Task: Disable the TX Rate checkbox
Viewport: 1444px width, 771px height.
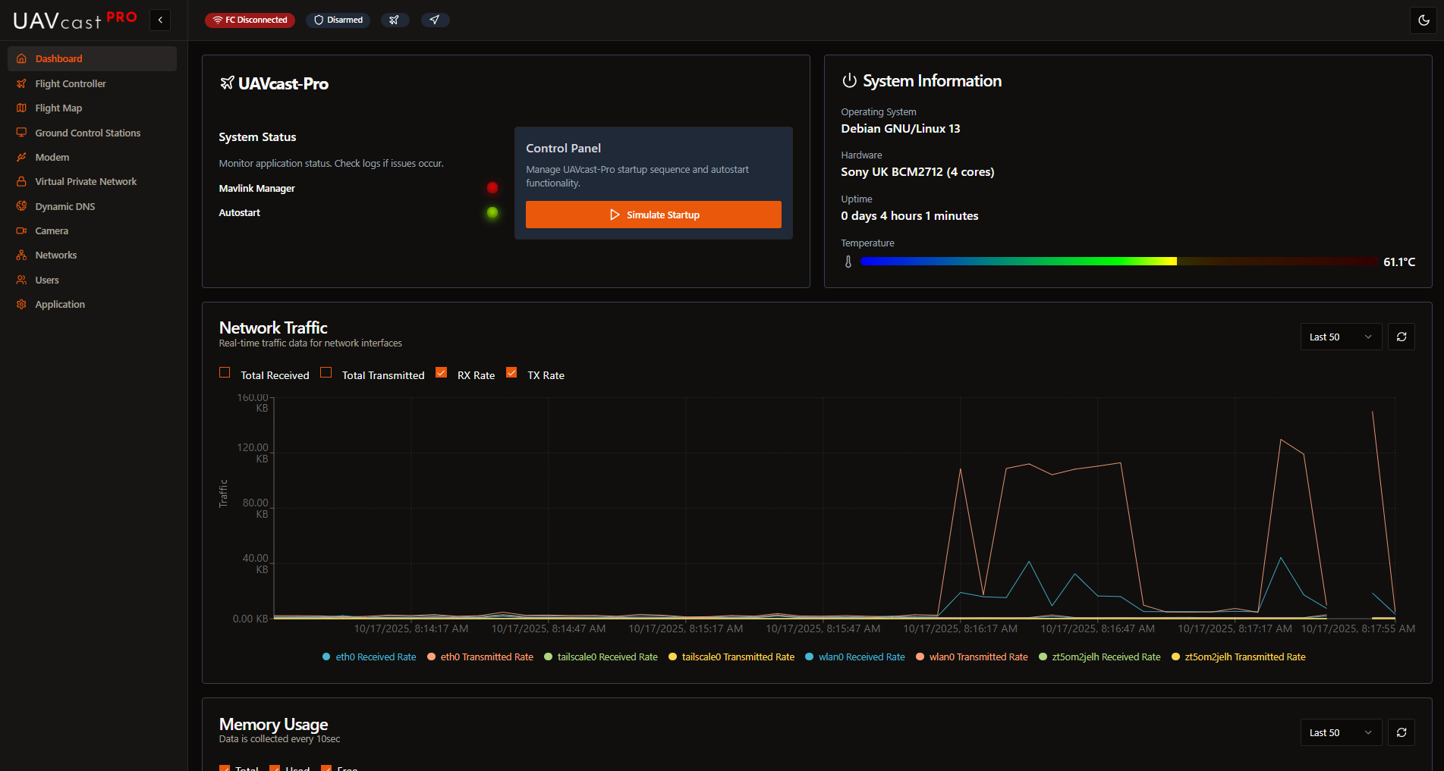Action: pos(511,373)
